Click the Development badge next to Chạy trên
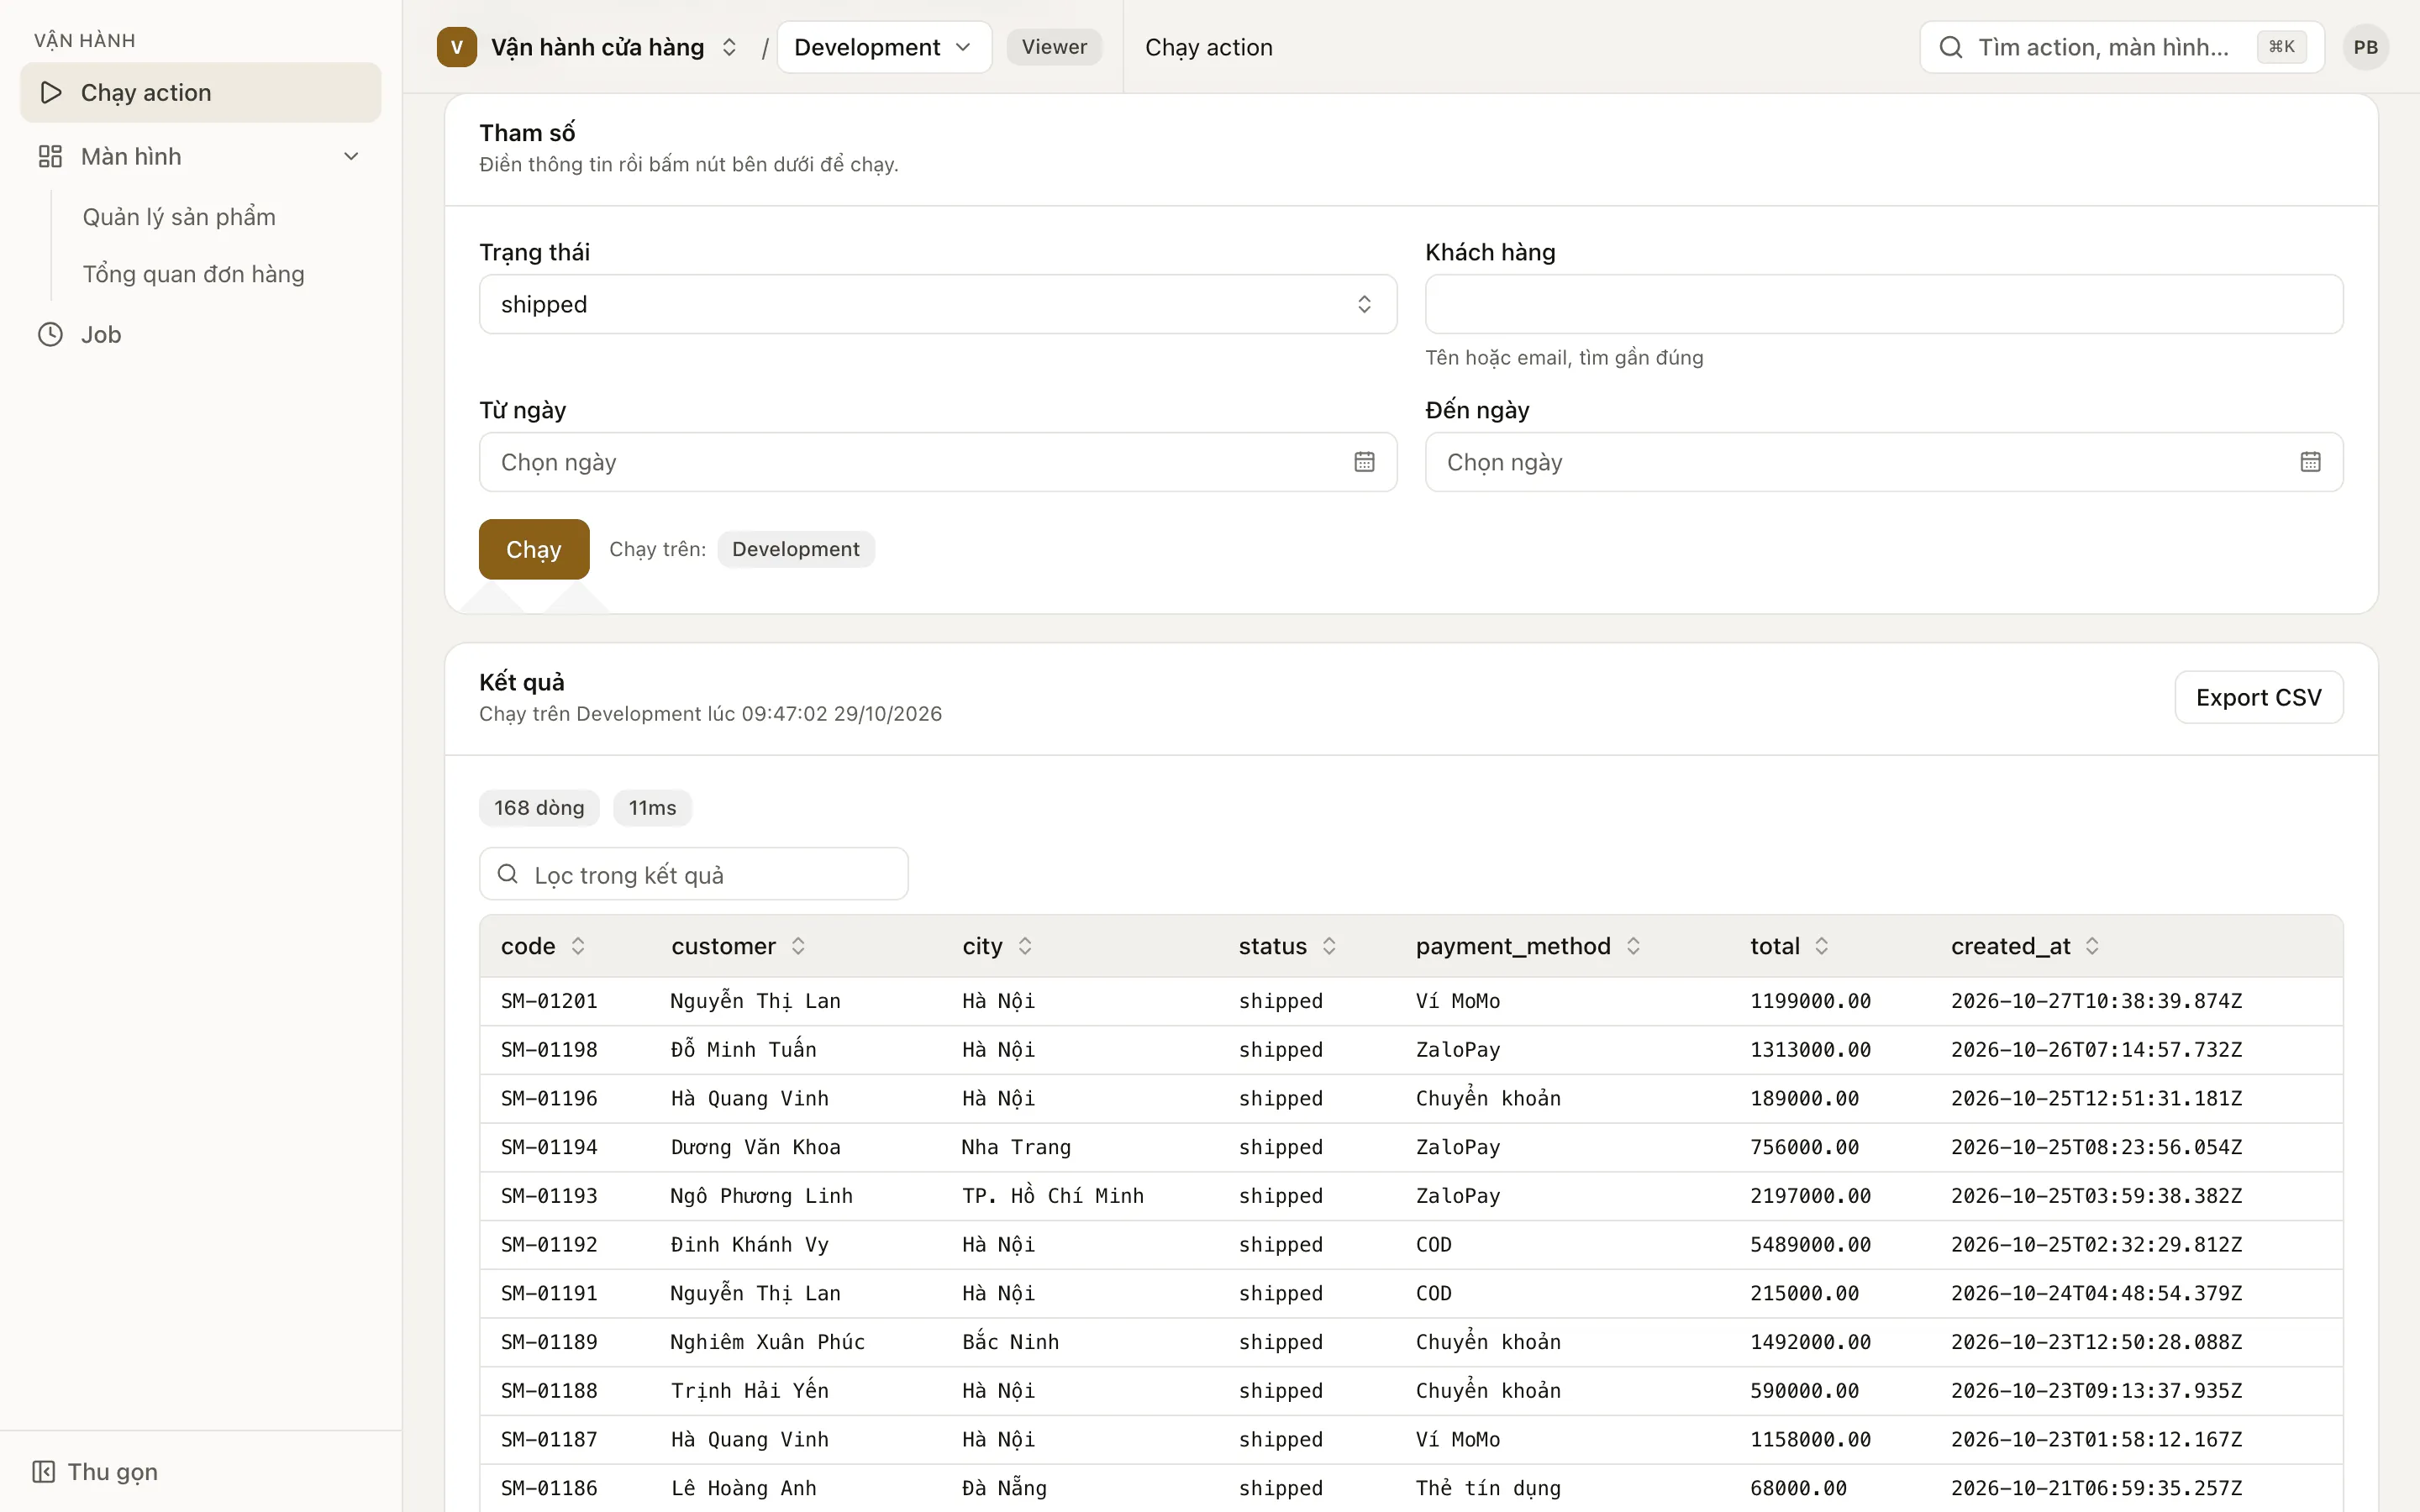 (x=795, y=549)
